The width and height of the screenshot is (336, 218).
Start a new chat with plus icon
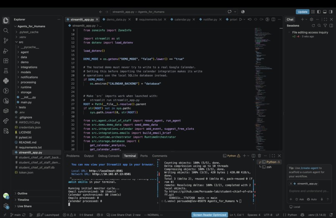pos(302,20)
